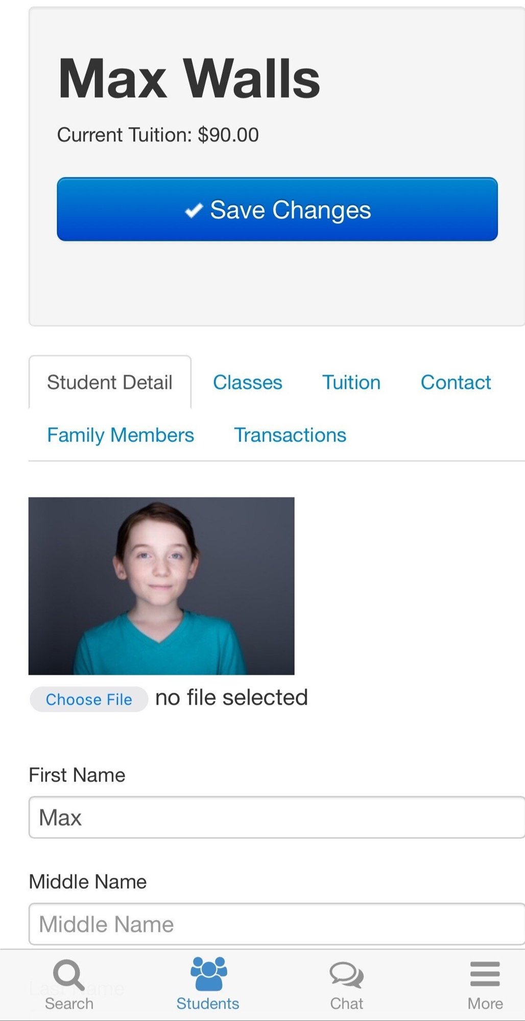Click the checkmark on Save Changes
Viewport: 525px width, 1021px height.
(194, 210)
